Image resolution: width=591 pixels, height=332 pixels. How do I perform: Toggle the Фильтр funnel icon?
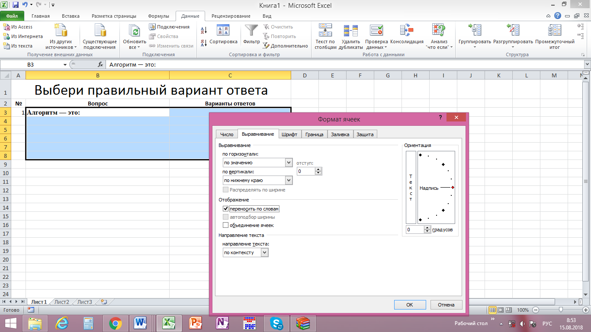(251, 30)
